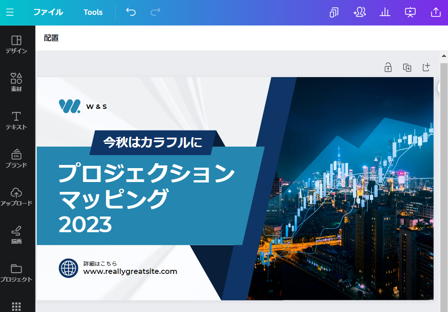This screenshot has width=448, height=312.
Task: Open the hamburger main menu
Action: click(x=10, y=12)
